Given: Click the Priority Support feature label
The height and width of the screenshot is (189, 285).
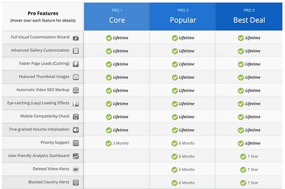Looking at the screenshot, I should (55, 142).
